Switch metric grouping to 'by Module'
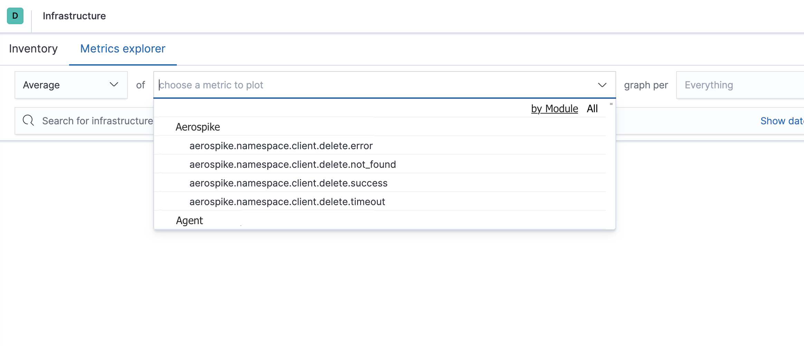 [554, 108]
